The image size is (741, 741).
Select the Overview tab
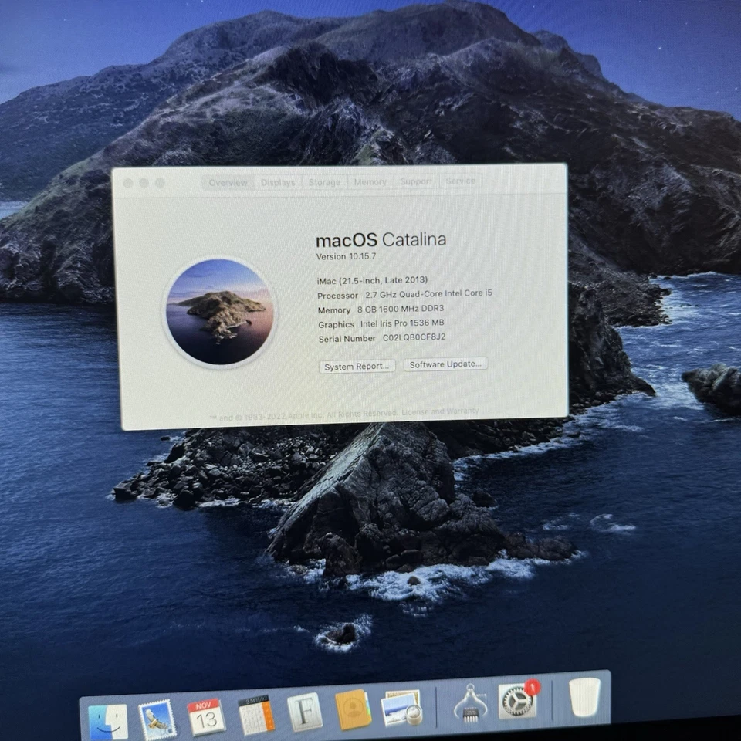228,183
